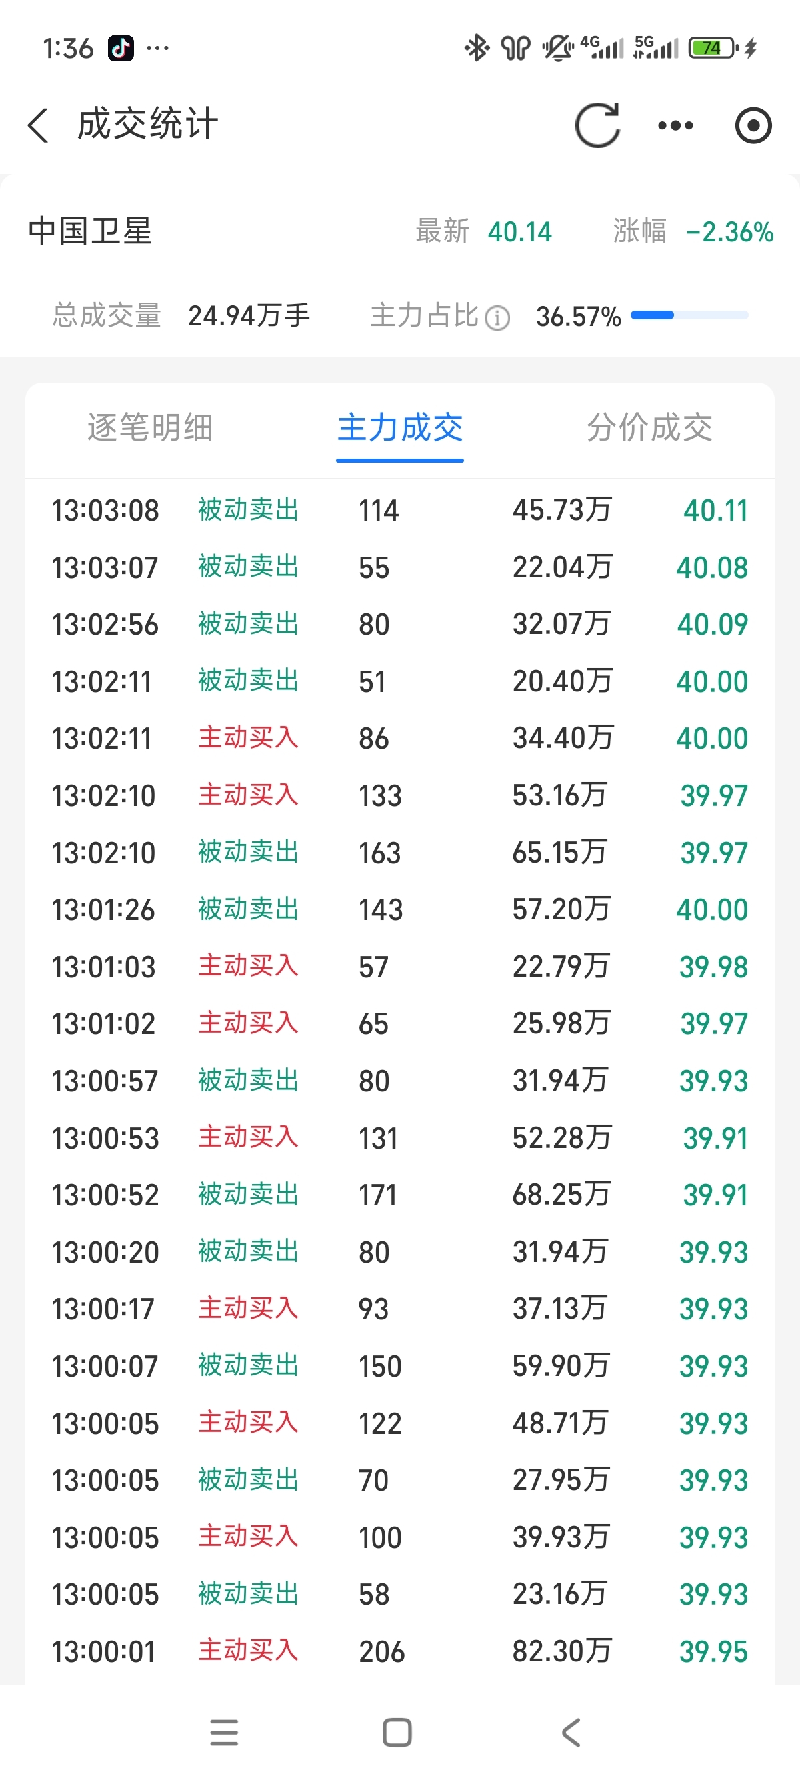Tap Android recent apps menu button
Screen dimensions: 800x1780
(x=224, y=1733)
